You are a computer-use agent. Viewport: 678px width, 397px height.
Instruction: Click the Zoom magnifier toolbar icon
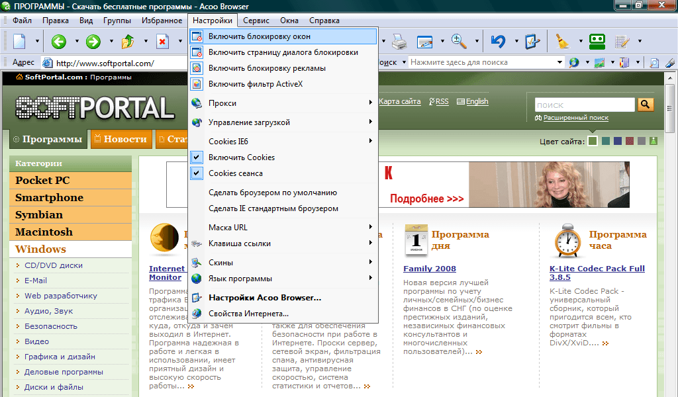tap(459, 42)
